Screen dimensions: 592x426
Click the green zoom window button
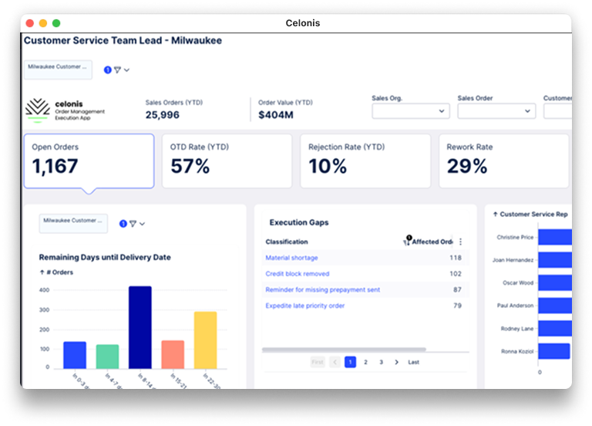click(x=56, y=23)
